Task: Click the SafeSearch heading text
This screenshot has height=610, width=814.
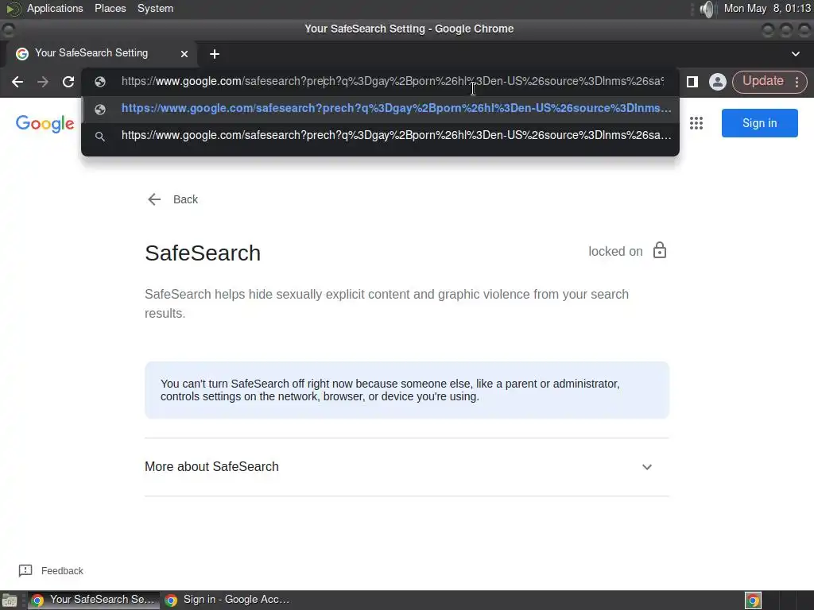Action: (203, 253)
